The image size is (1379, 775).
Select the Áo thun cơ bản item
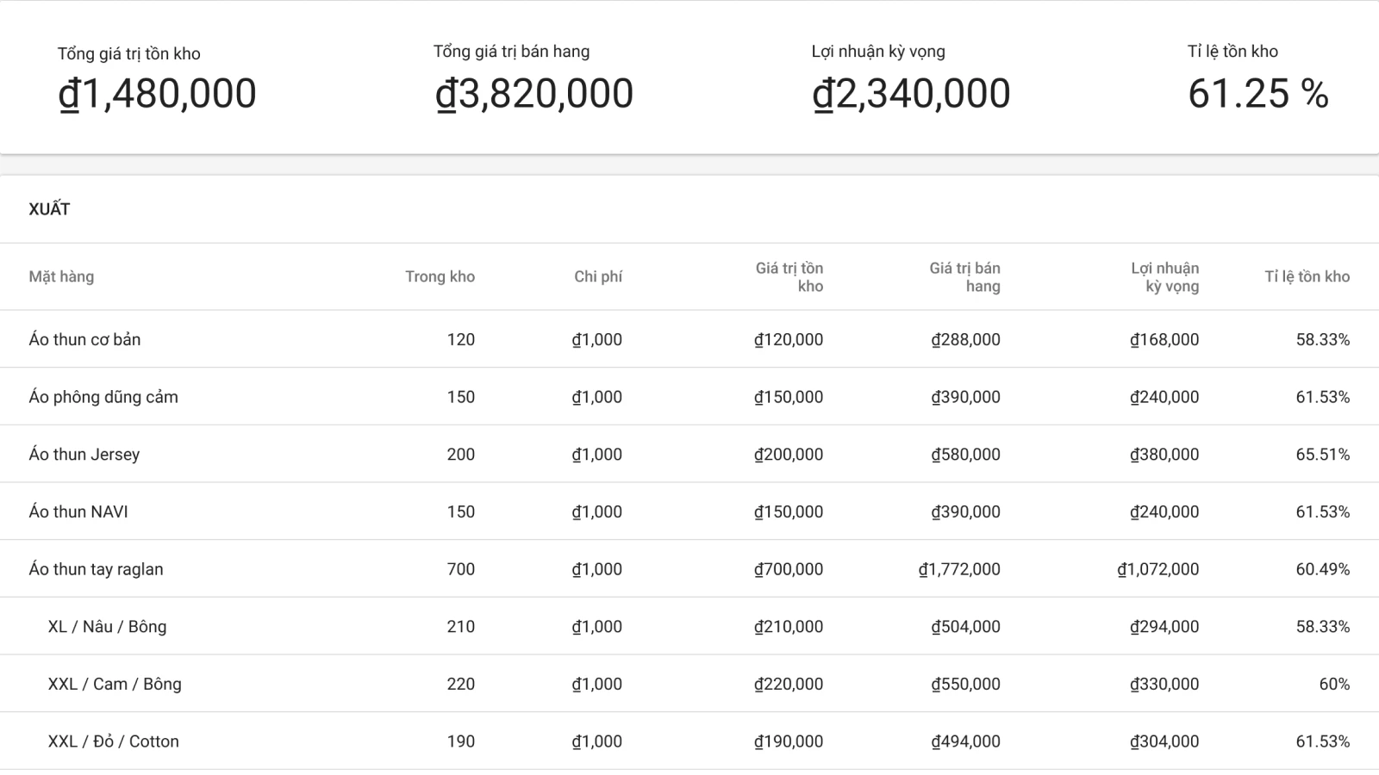[x=84, y=339]
